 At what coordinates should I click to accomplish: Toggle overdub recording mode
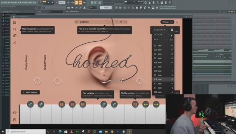pyautogui.click(x=80, y=3)
